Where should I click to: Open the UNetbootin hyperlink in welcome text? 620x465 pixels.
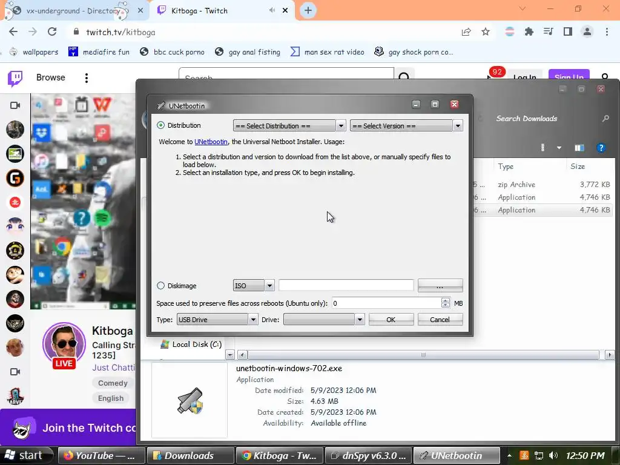[211, 142]
